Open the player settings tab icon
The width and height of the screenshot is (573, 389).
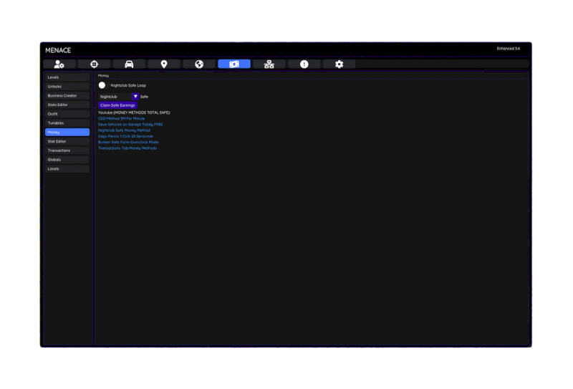[x=59, y=64]
